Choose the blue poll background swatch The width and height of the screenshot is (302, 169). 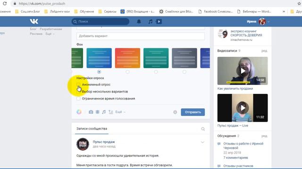[99, 58]
